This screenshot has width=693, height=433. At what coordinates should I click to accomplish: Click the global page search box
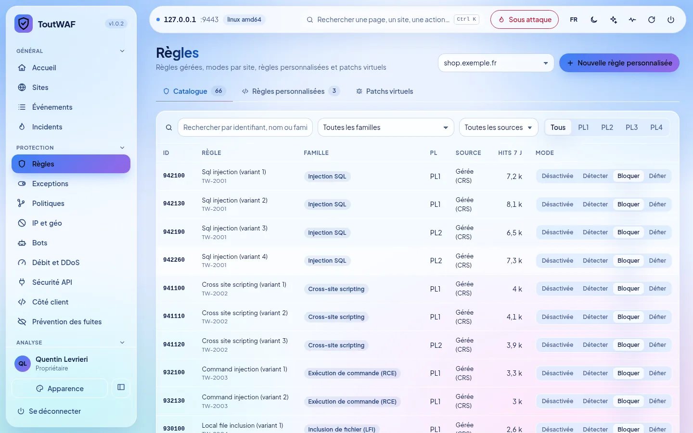[x=392, y=20]
